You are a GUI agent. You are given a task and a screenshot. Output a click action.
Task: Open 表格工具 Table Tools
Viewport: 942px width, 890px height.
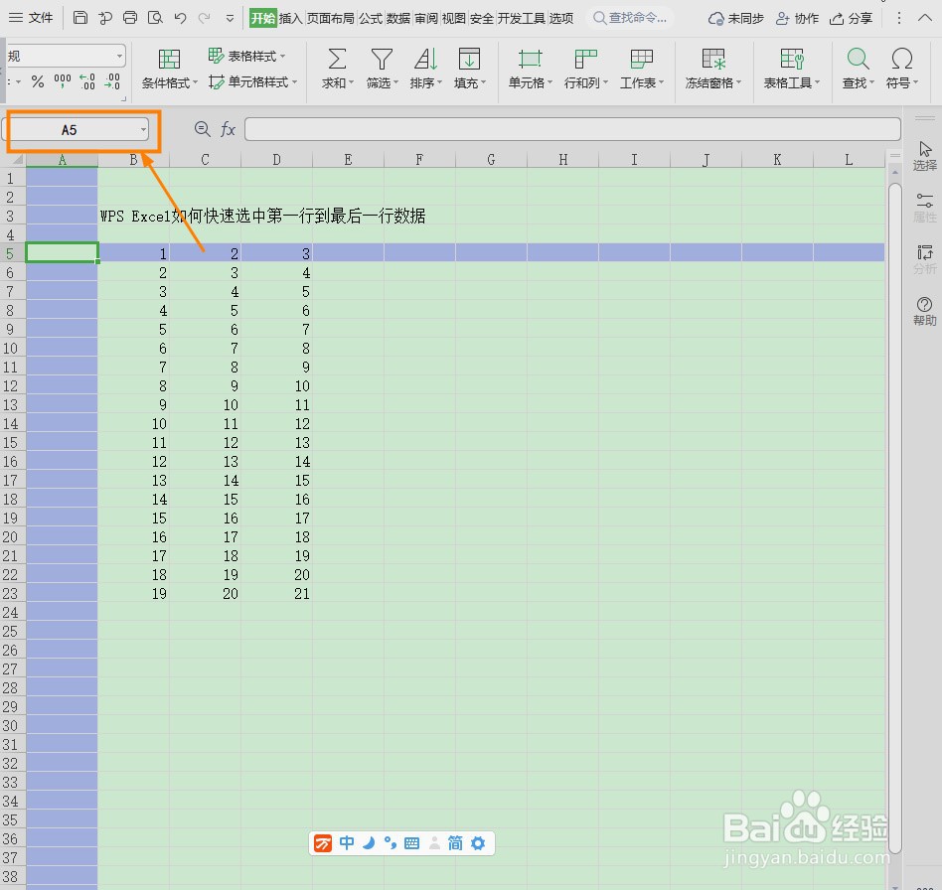(x=790, y=68)
